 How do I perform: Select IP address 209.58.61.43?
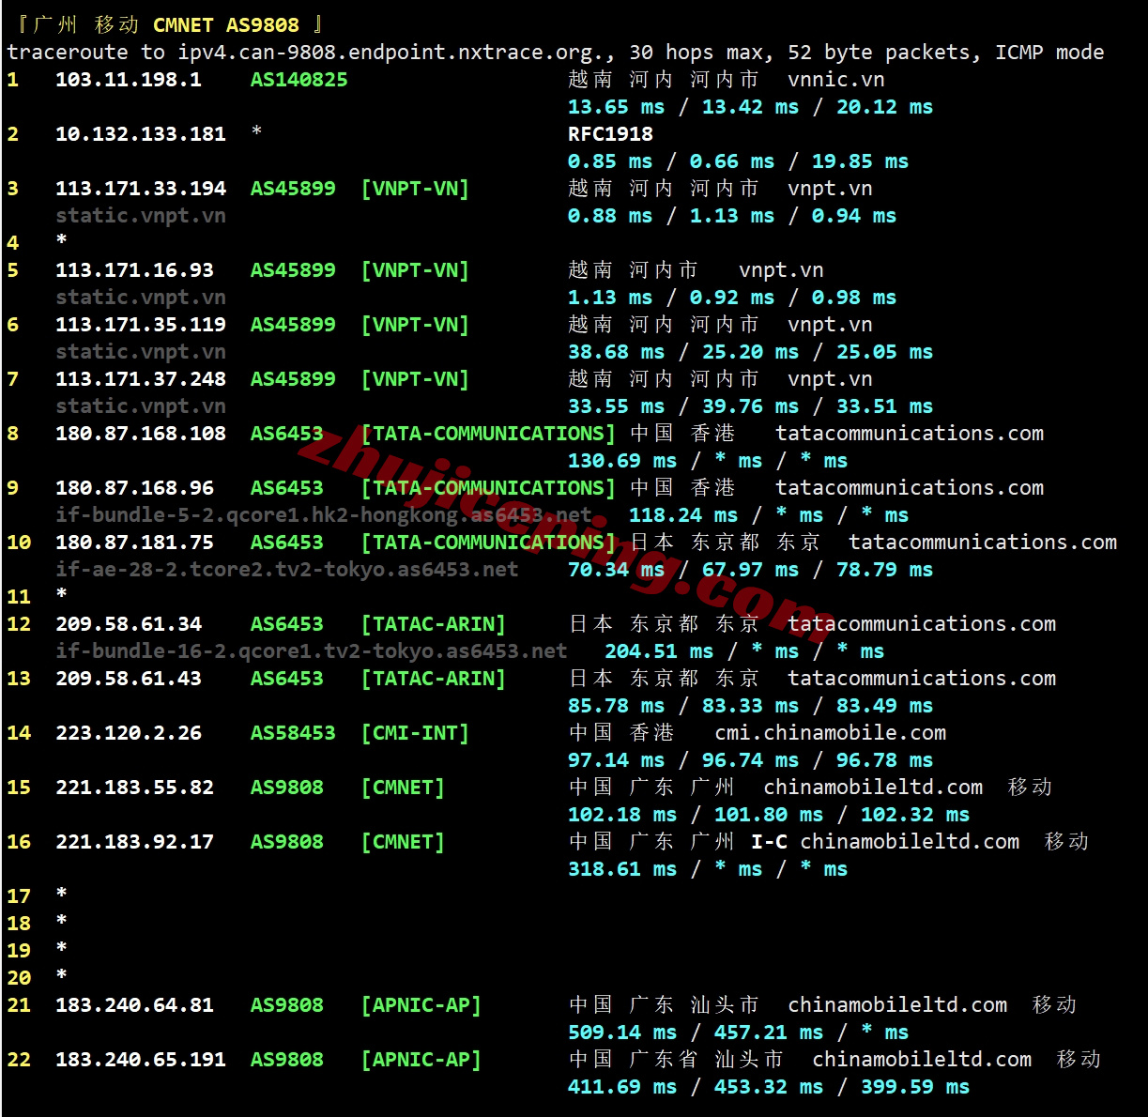click(129, 679)
